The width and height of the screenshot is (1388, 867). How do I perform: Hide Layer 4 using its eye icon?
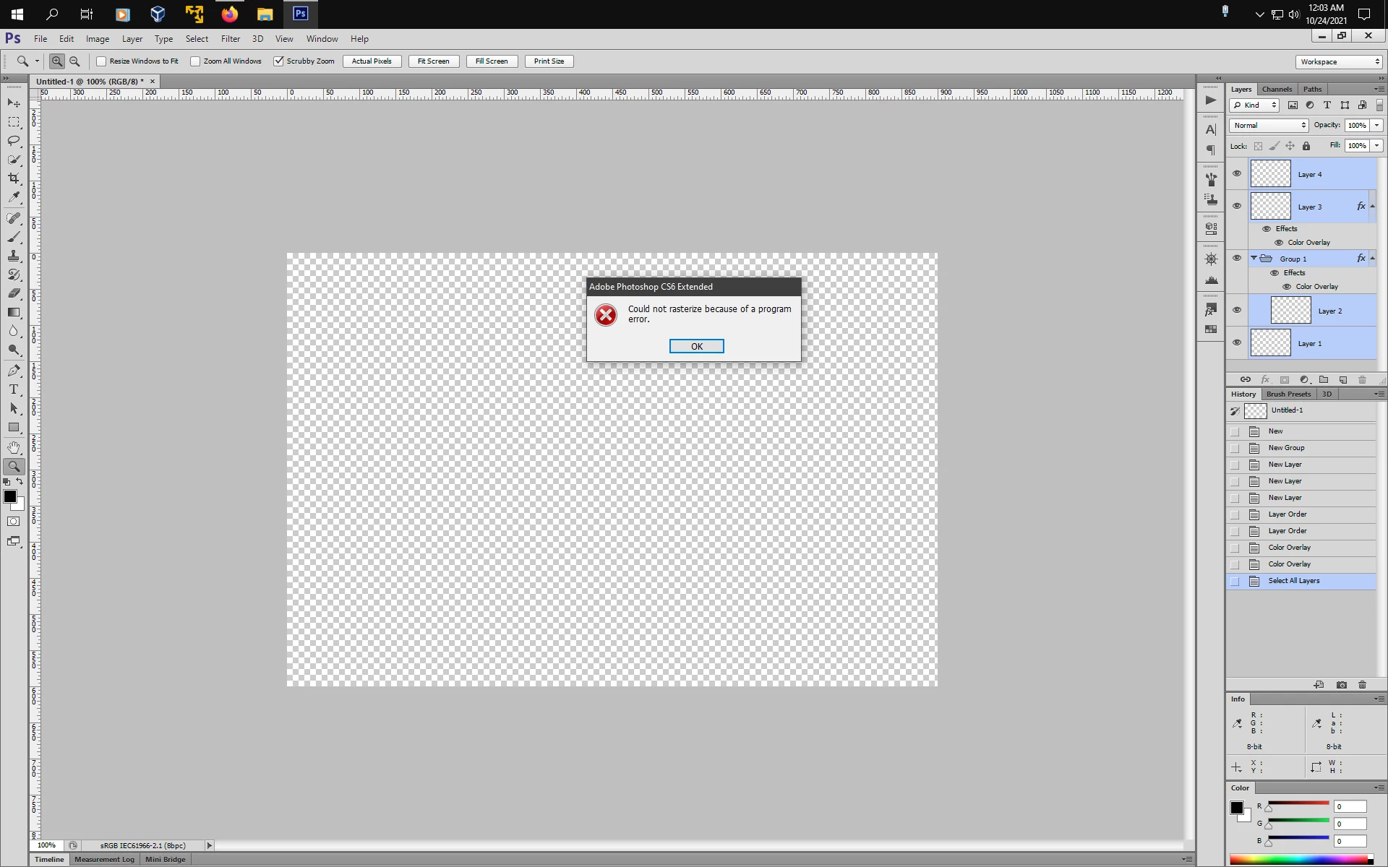pos(1237,173)
